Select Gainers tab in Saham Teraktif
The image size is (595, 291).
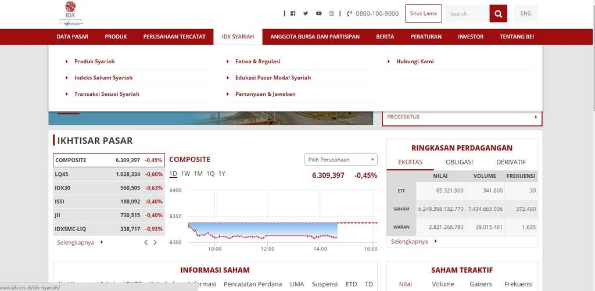pos(481,284)
